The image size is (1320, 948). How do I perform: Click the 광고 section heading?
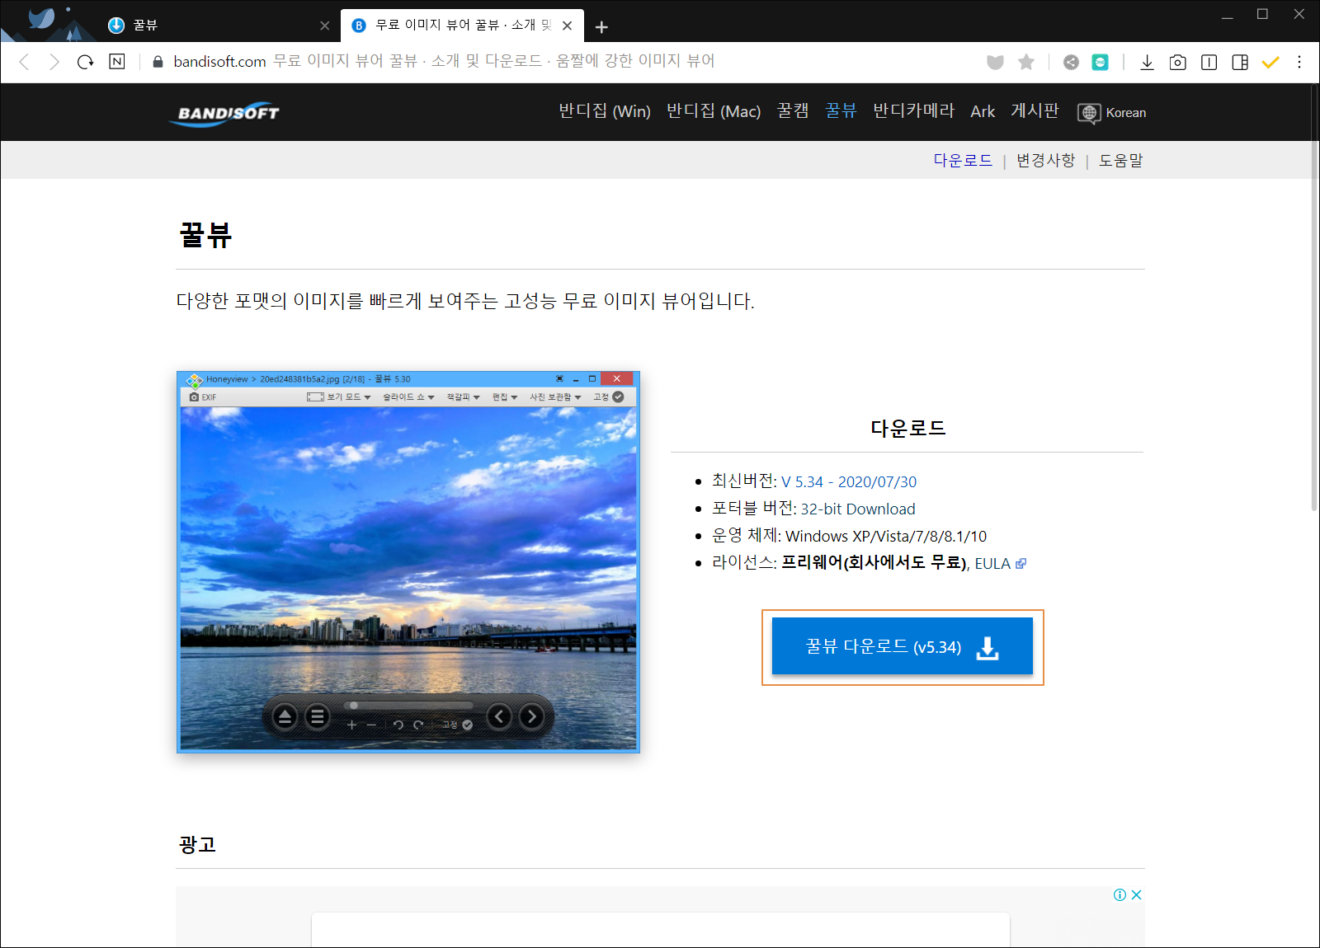197,844
